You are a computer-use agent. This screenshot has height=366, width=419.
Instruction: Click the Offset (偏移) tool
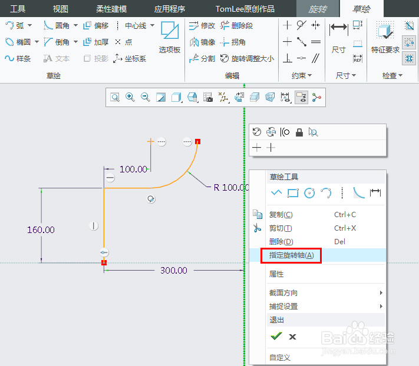[x=95, y=26]
